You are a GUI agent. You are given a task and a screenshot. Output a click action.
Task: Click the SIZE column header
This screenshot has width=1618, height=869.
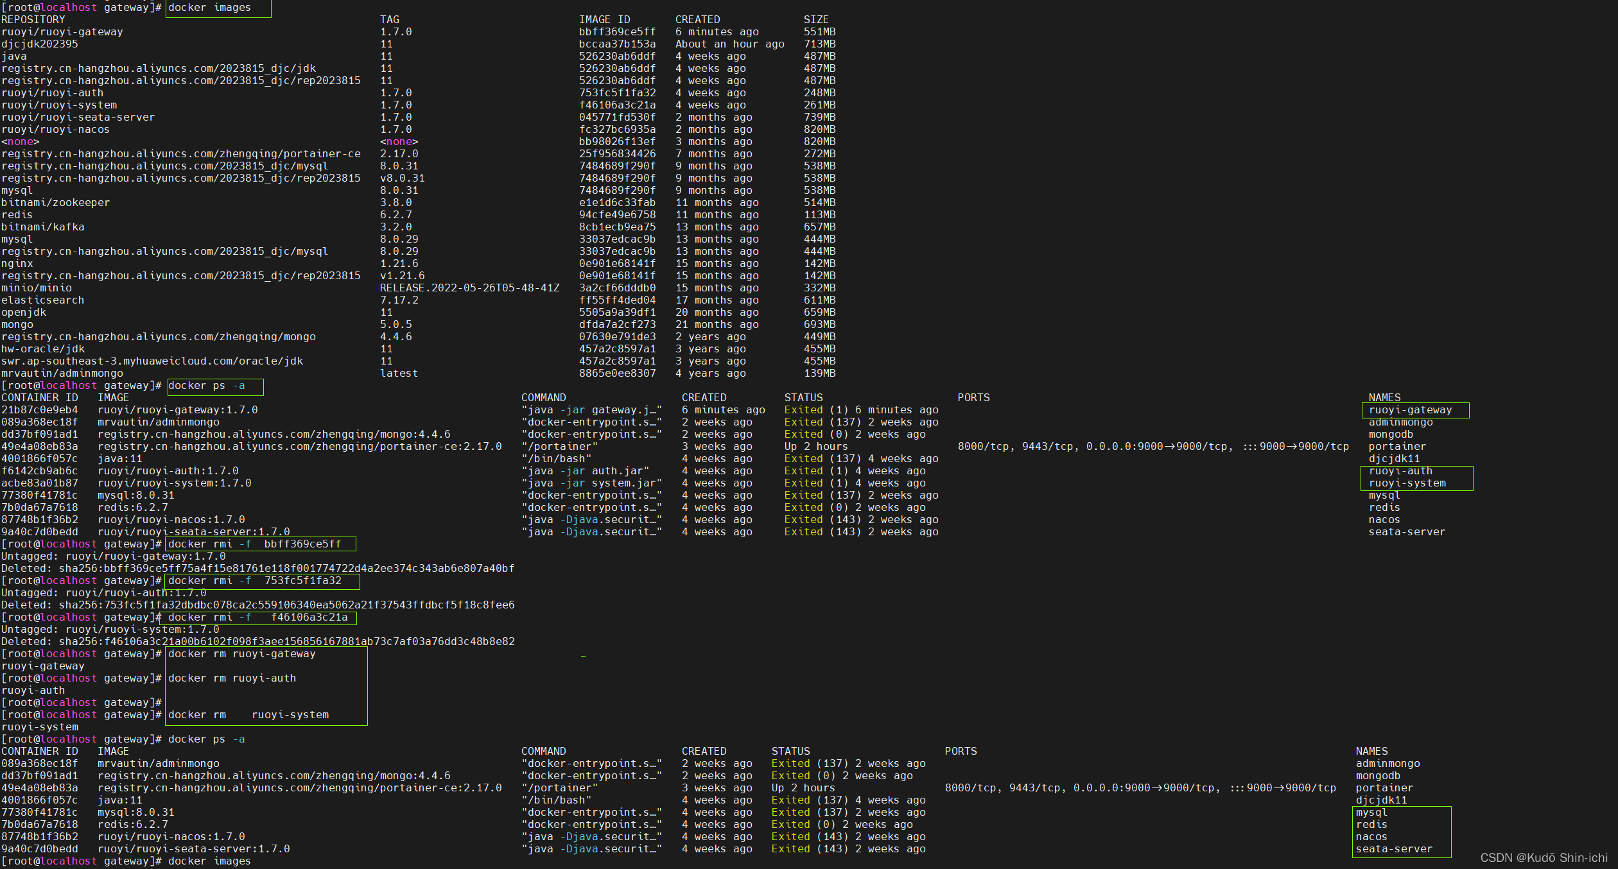817,20
